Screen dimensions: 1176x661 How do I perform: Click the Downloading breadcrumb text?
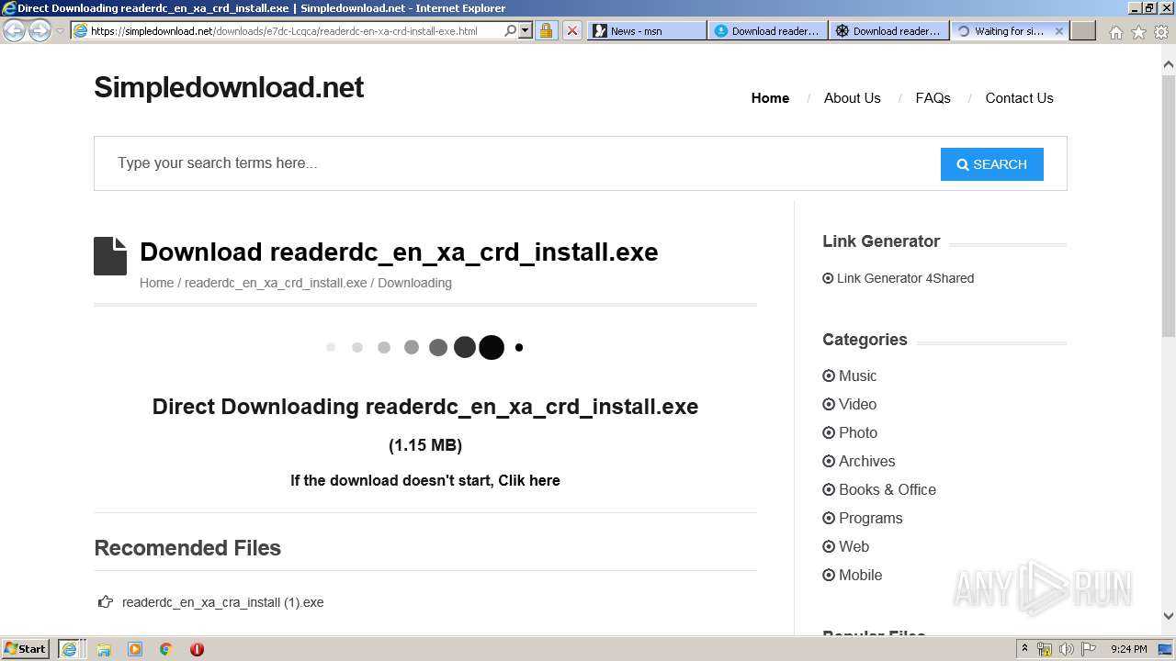click(x=414, y=283)
